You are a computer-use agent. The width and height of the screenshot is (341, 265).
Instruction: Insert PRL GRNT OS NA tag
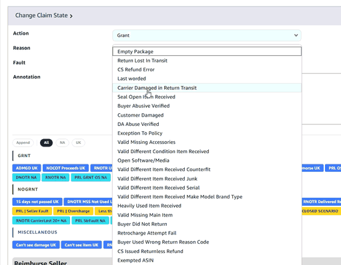pyautogui.click(x=91, y=178)
